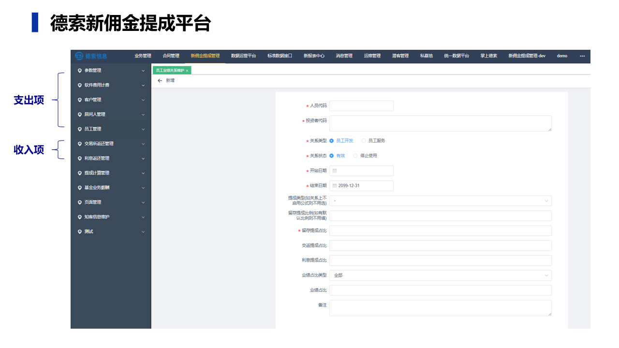This screenshot has width=619, height=348.
Task: Click the pin icon beside 参数管理
Action: coord(80,71)
